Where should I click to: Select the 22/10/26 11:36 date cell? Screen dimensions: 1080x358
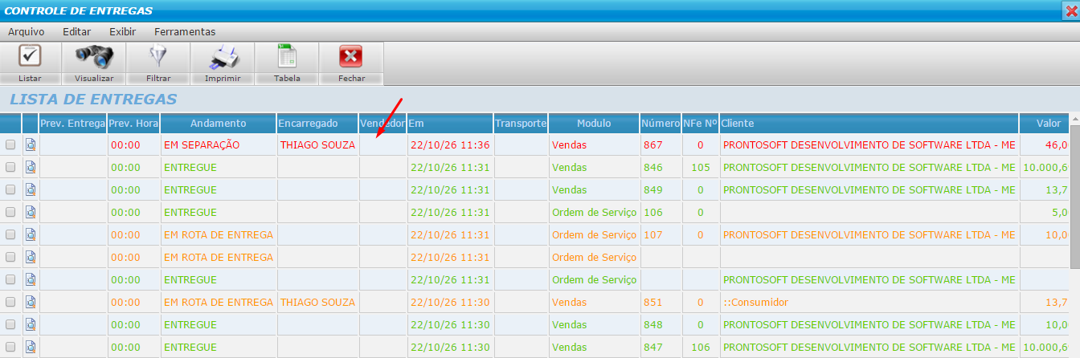click(450, 145)
